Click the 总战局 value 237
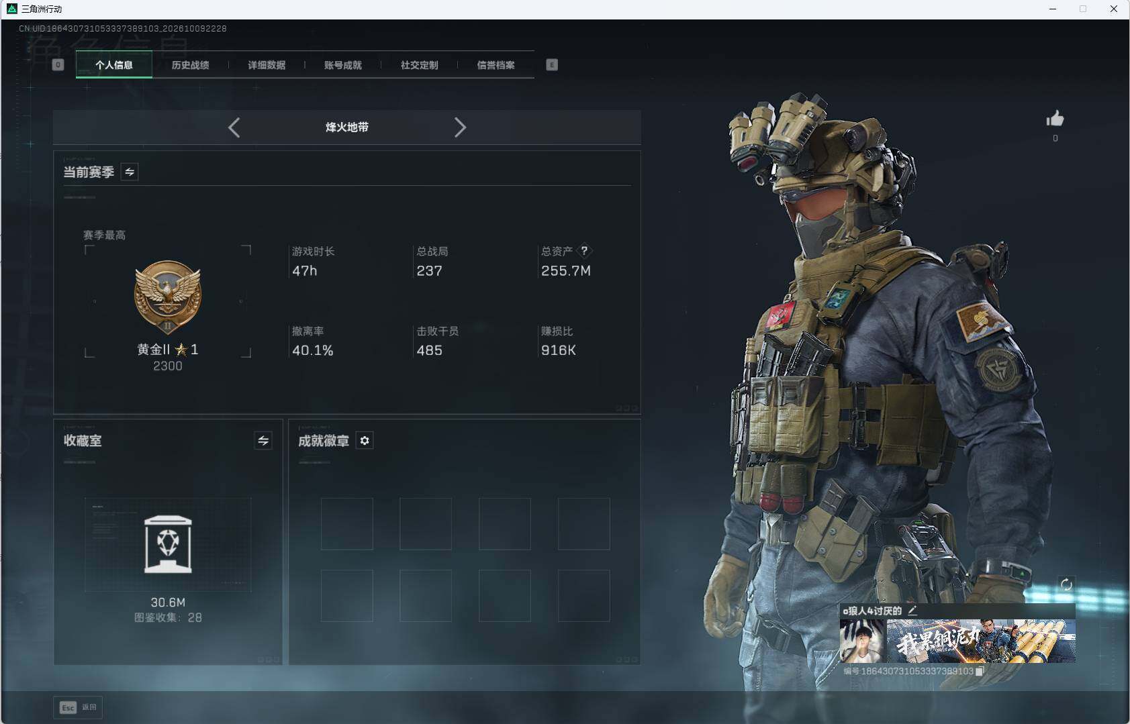The image size is (1130, 724). (x=430, y=271)
